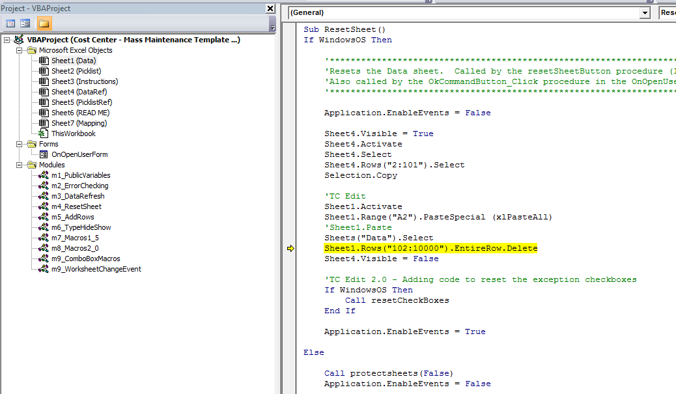Image resolution: width=676 pixels, height=394 pixels.
Task: Open the General procedure dropdown
Action: [644, 12]
